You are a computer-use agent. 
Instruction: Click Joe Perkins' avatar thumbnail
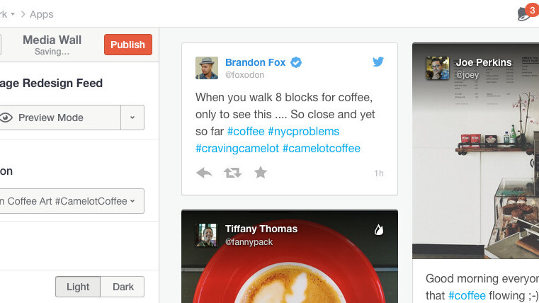tap(437, 68)
